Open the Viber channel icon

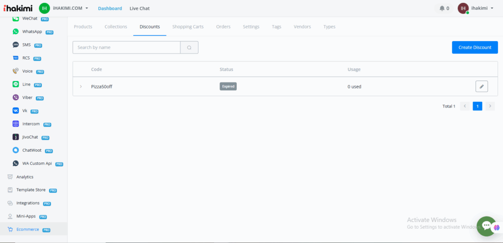16,98
